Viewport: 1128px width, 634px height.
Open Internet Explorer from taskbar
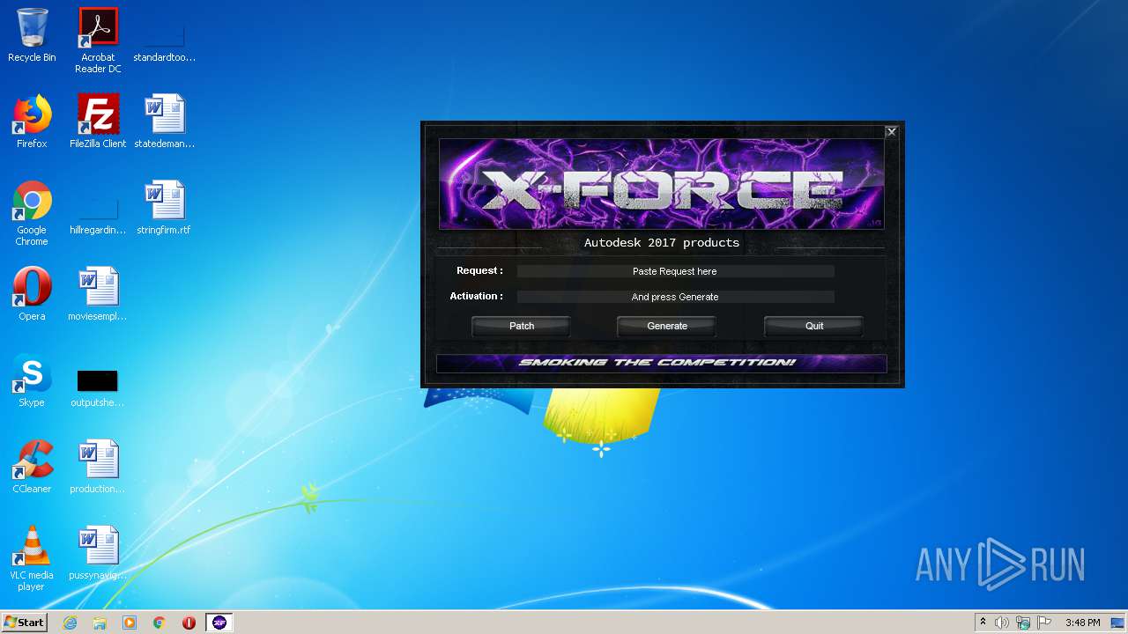[x=70, y=623]
